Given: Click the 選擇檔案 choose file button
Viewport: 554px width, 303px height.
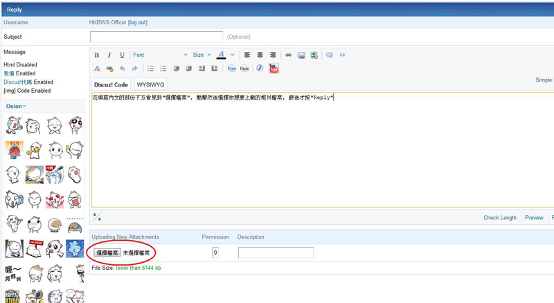Looking at the screenshot, I should coord(107,253).
